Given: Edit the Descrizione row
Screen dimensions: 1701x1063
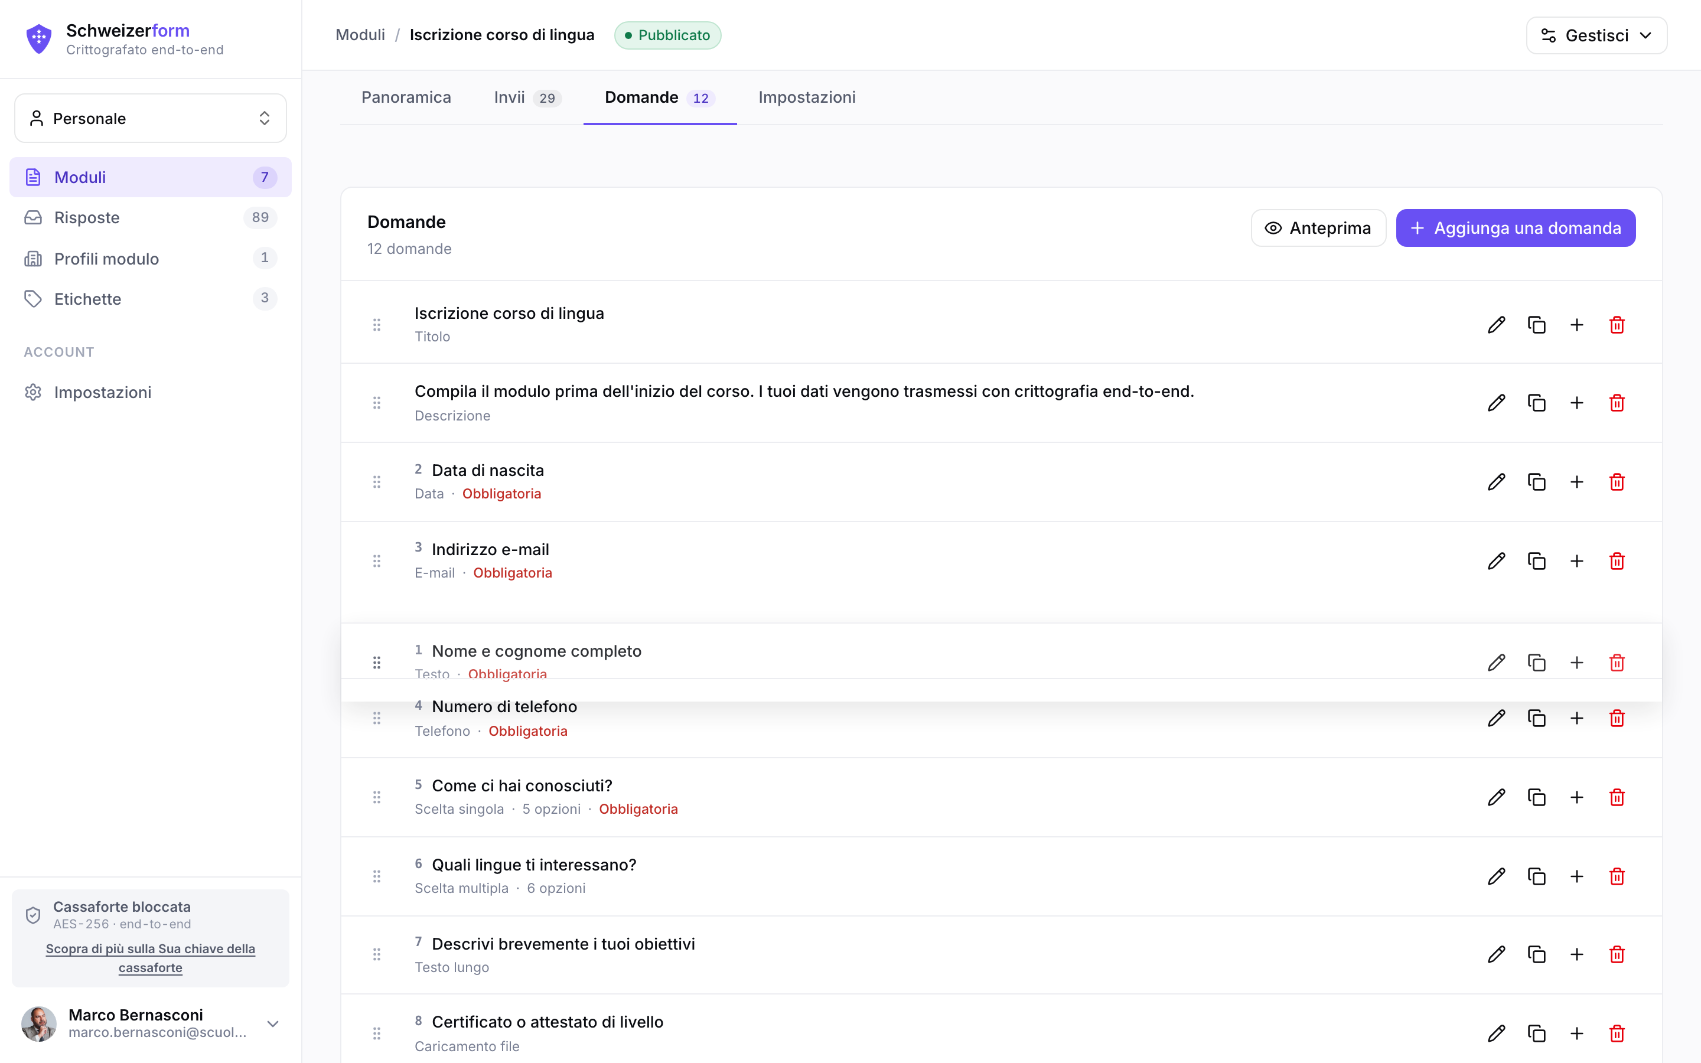Looking at the screenshot, I should tap(1497, 403).
